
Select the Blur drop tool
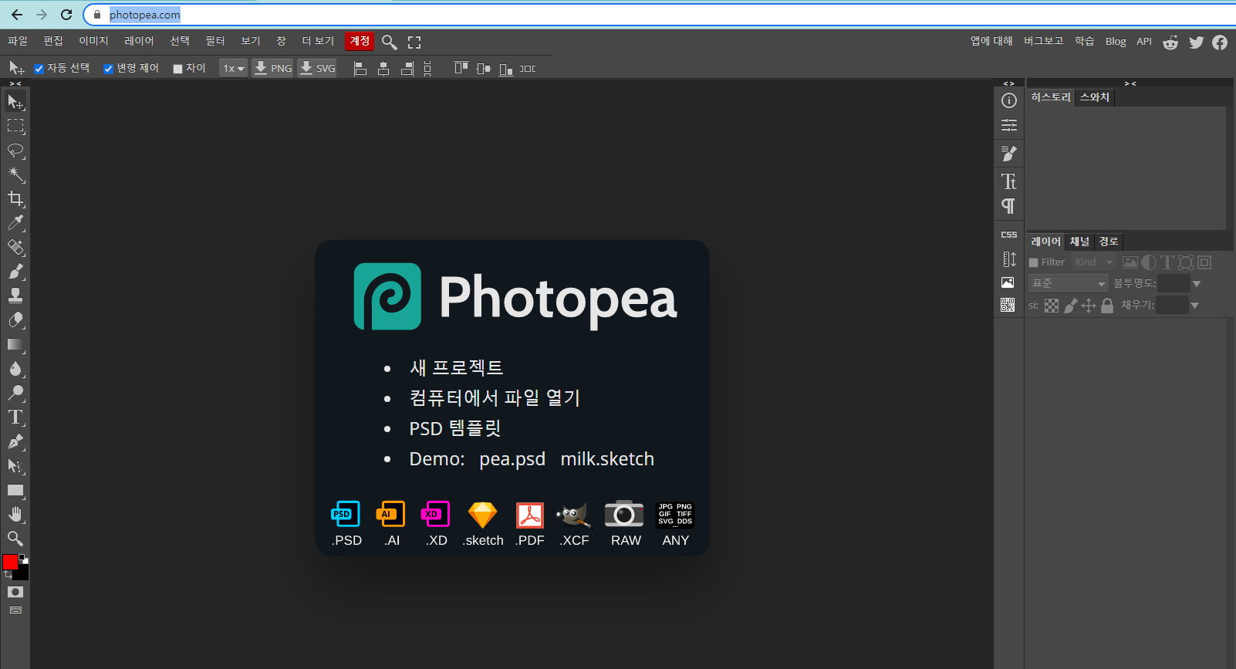pos(15,369)
